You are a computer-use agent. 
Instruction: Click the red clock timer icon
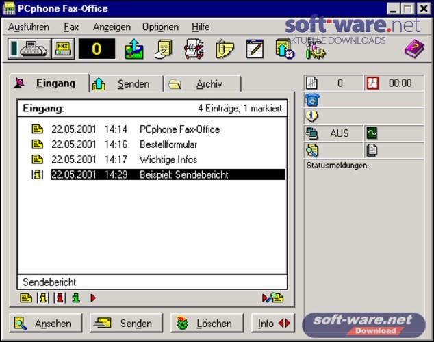(372, 83)
